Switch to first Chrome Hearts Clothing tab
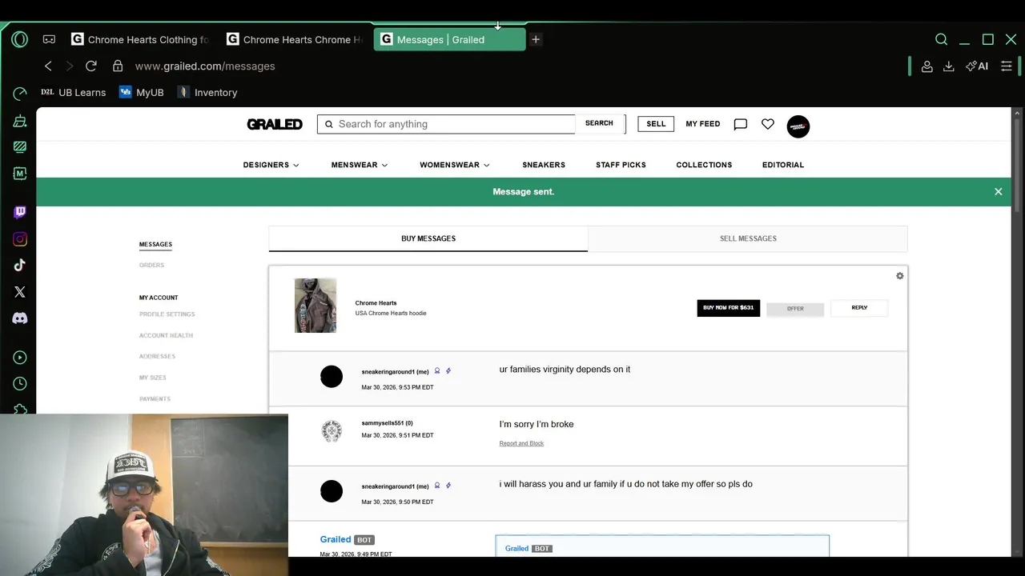The height and width of the screenshot is (576, 1025). (x=140, y=39)
